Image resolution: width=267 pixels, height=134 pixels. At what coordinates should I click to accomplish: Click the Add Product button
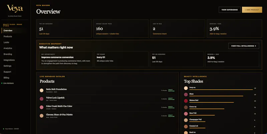[252, 10]
